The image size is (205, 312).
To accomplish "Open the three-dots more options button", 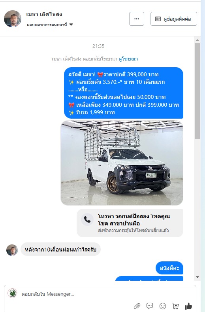I will (x=137, y=19).
